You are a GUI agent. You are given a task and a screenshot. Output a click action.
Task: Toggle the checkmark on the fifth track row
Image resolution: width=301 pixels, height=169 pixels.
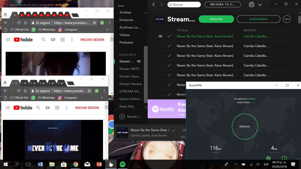[169, 75]
